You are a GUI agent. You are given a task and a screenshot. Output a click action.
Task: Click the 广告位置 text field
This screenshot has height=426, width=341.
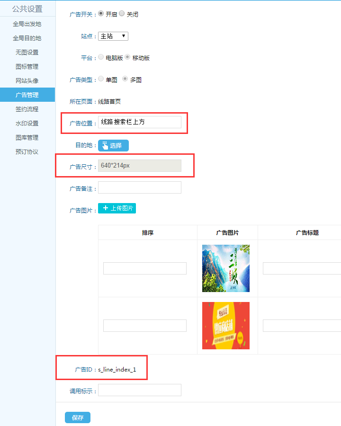tap(139, 122)
